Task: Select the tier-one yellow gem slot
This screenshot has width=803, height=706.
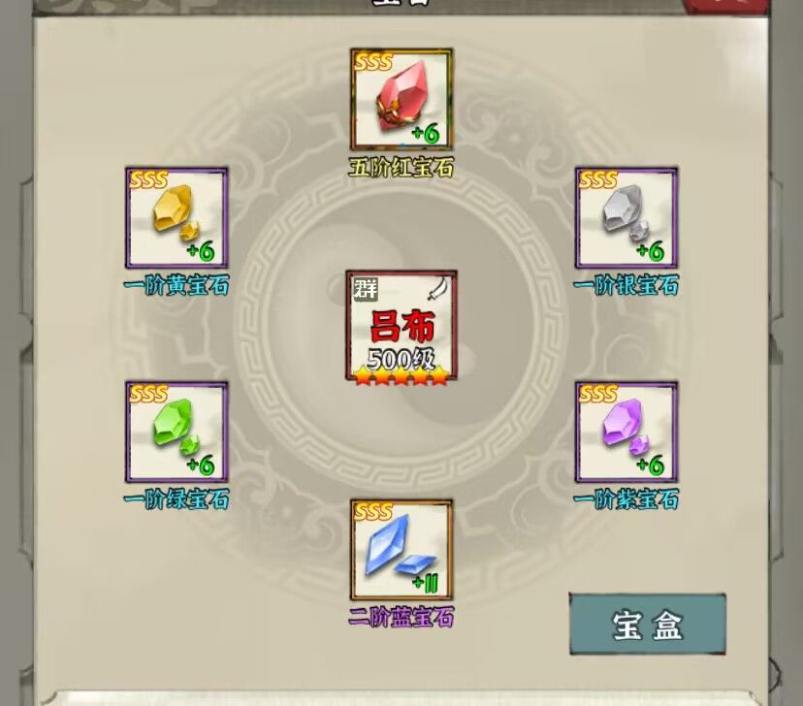Action: coord(177,217)
